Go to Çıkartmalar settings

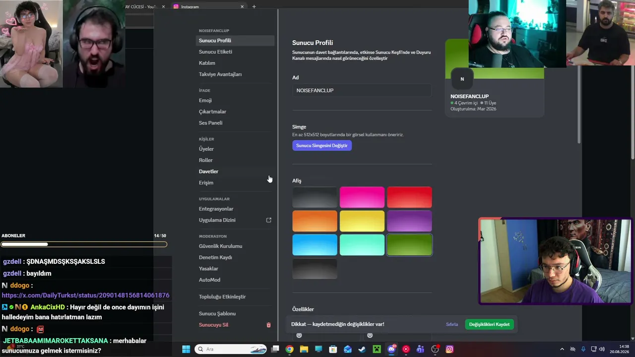coord(235,112)
